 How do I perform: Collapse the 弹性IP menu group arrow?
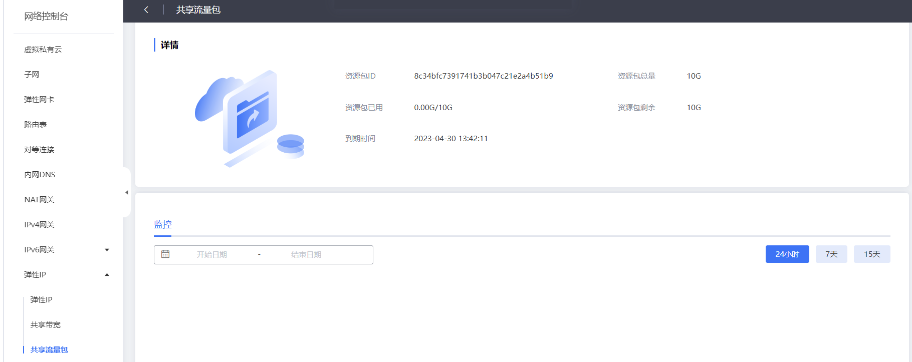click(x=107, y=275)
